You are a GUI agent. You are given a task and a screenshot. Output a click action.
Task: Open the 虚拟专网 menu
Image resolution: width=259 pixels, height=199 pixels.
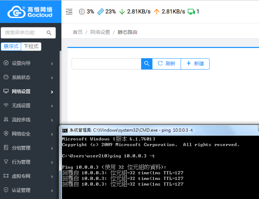pos(29,176)
